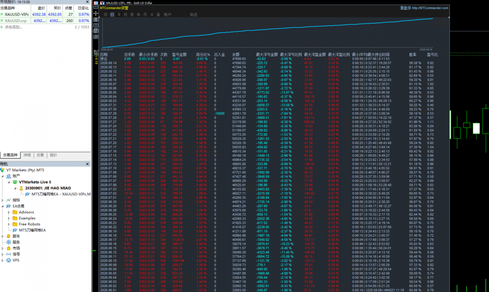
Task: Toggle the 日 daily period view
Action: click(x=112, y=14)
